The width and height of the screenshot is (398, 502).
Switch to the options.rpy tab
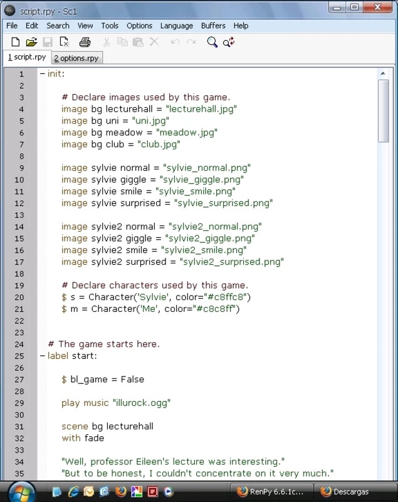tap(76, 58)
